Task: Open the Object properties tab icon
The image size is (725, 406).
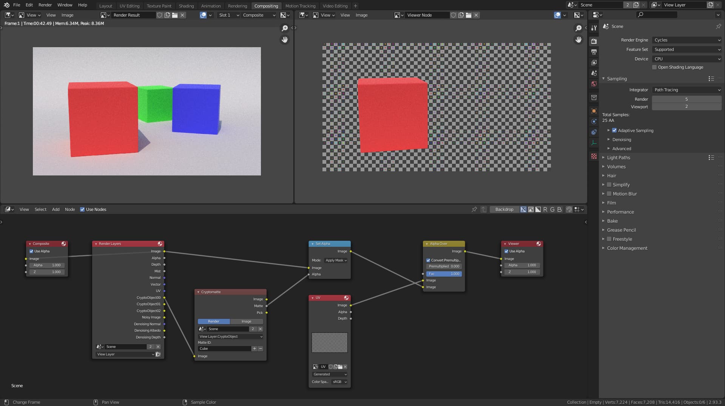Action: click(594, 111)
